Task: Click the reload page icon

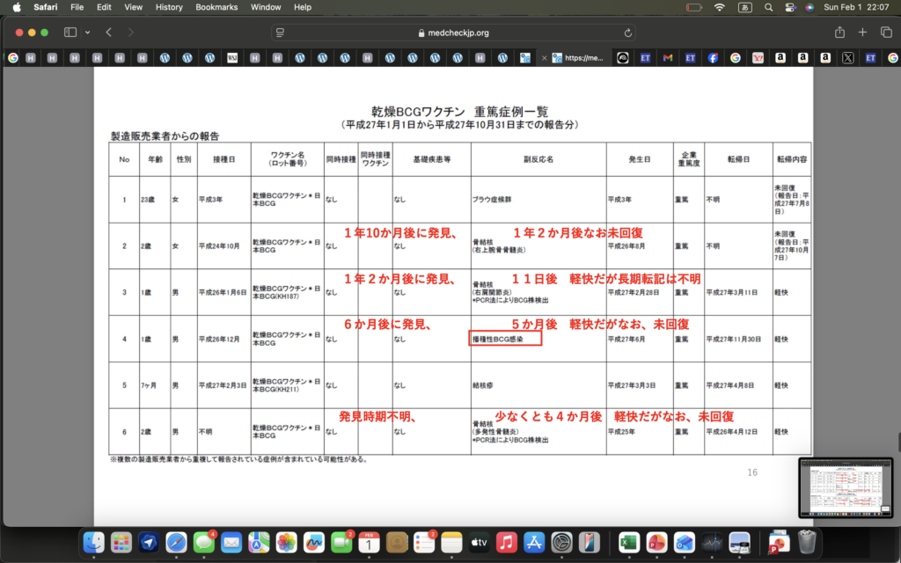Action: point(628,33)
